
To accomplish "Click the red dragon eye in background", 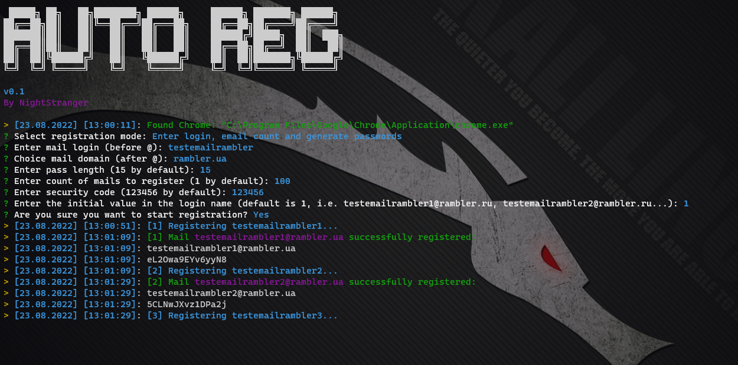I will tap(550, 258).
